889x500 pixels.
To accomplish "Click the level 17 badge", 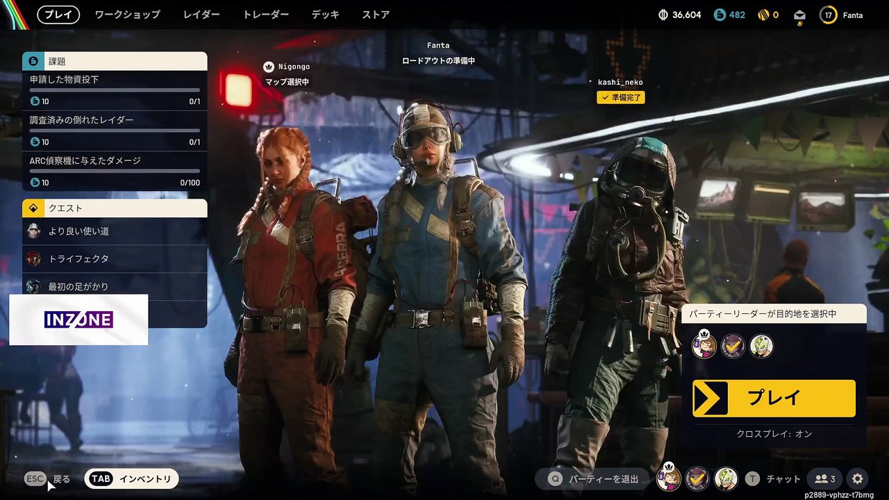I will 829,15.
